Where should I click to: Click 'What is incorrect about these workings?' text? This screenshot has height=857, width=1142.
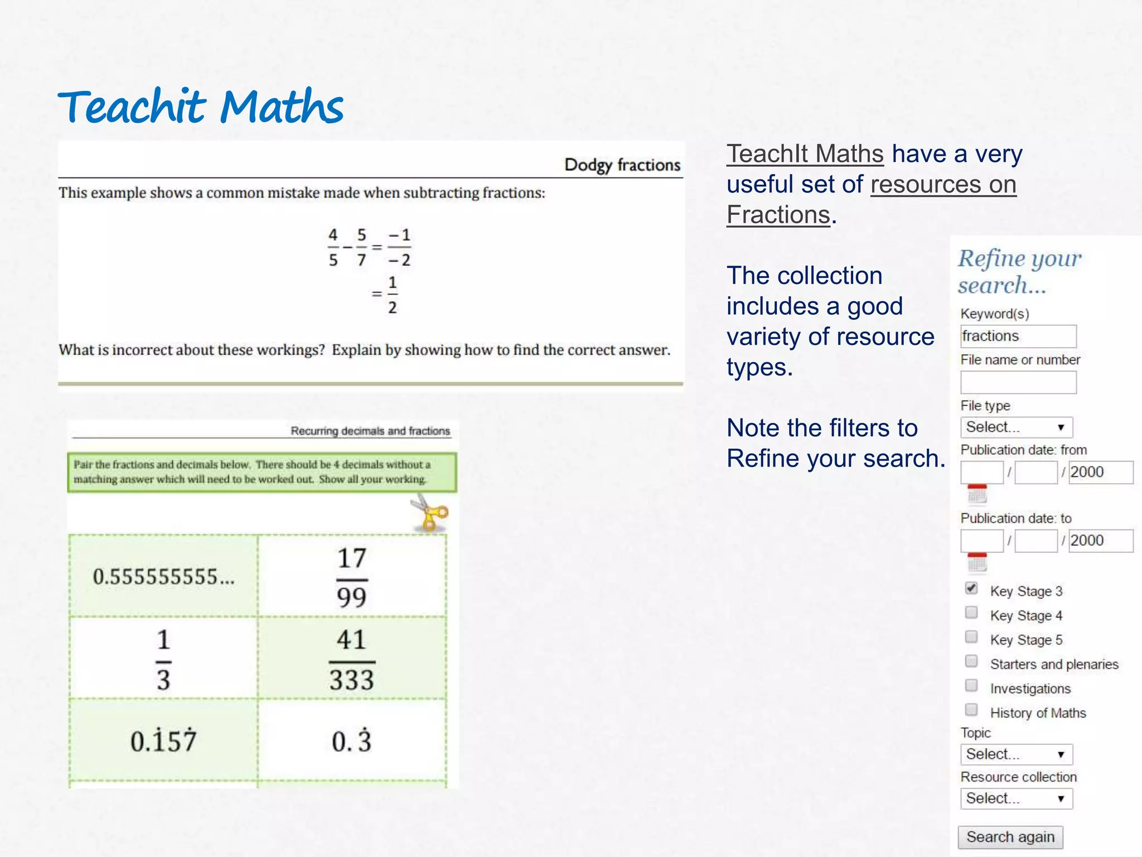click(x=192, y=350)
